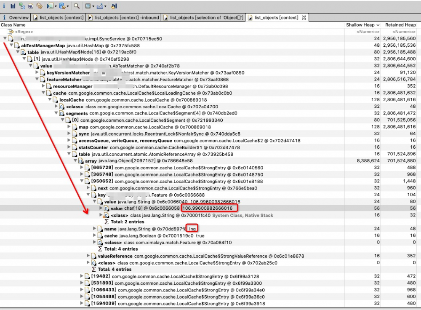
Task: Open the dropdown arrow beside Run Expert System Test
Action: pyautogui.click(x=56, y=6)
